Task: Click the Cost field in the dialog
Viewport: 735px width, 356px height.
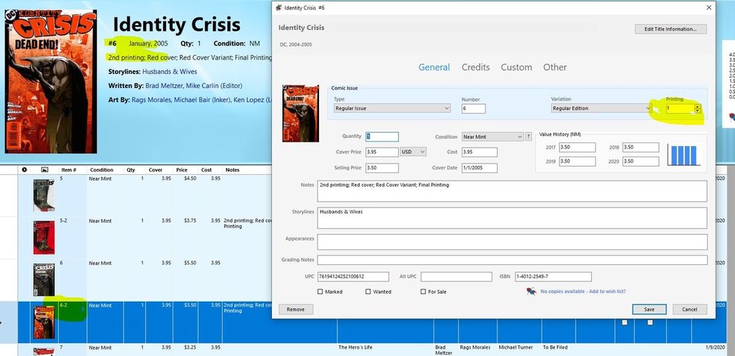Action: pos(479,152)
